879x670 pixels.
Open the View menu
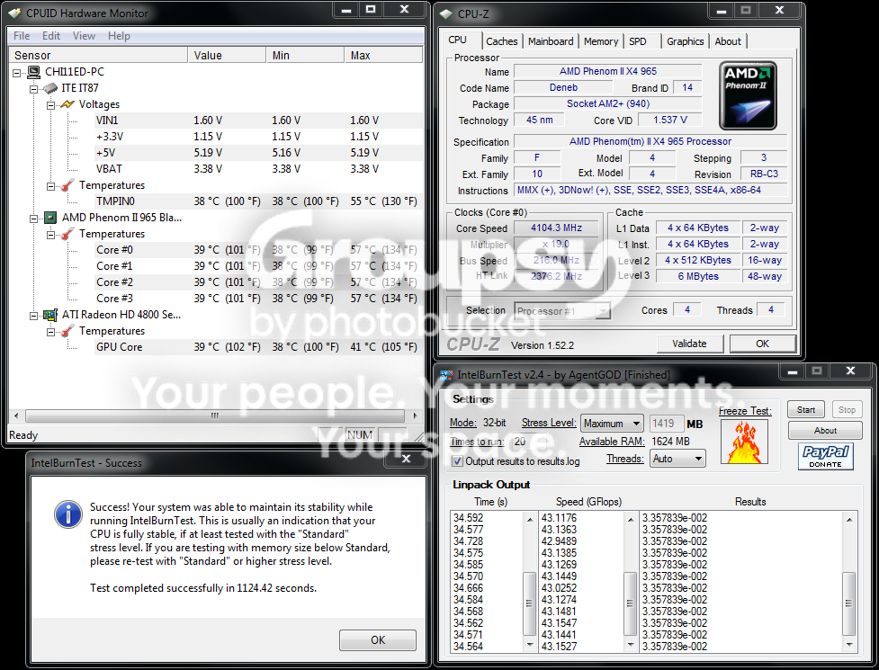(x=84, y=36)
